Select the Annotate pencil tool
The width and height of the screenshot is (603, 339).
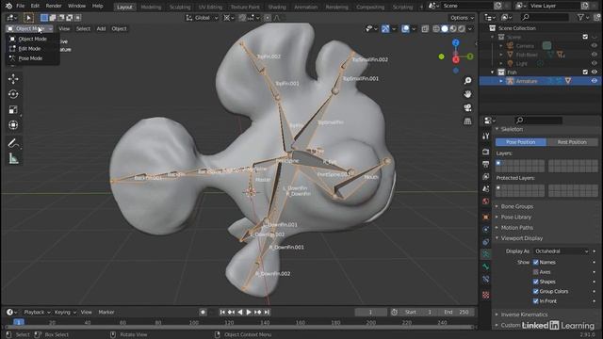[13, 143]
